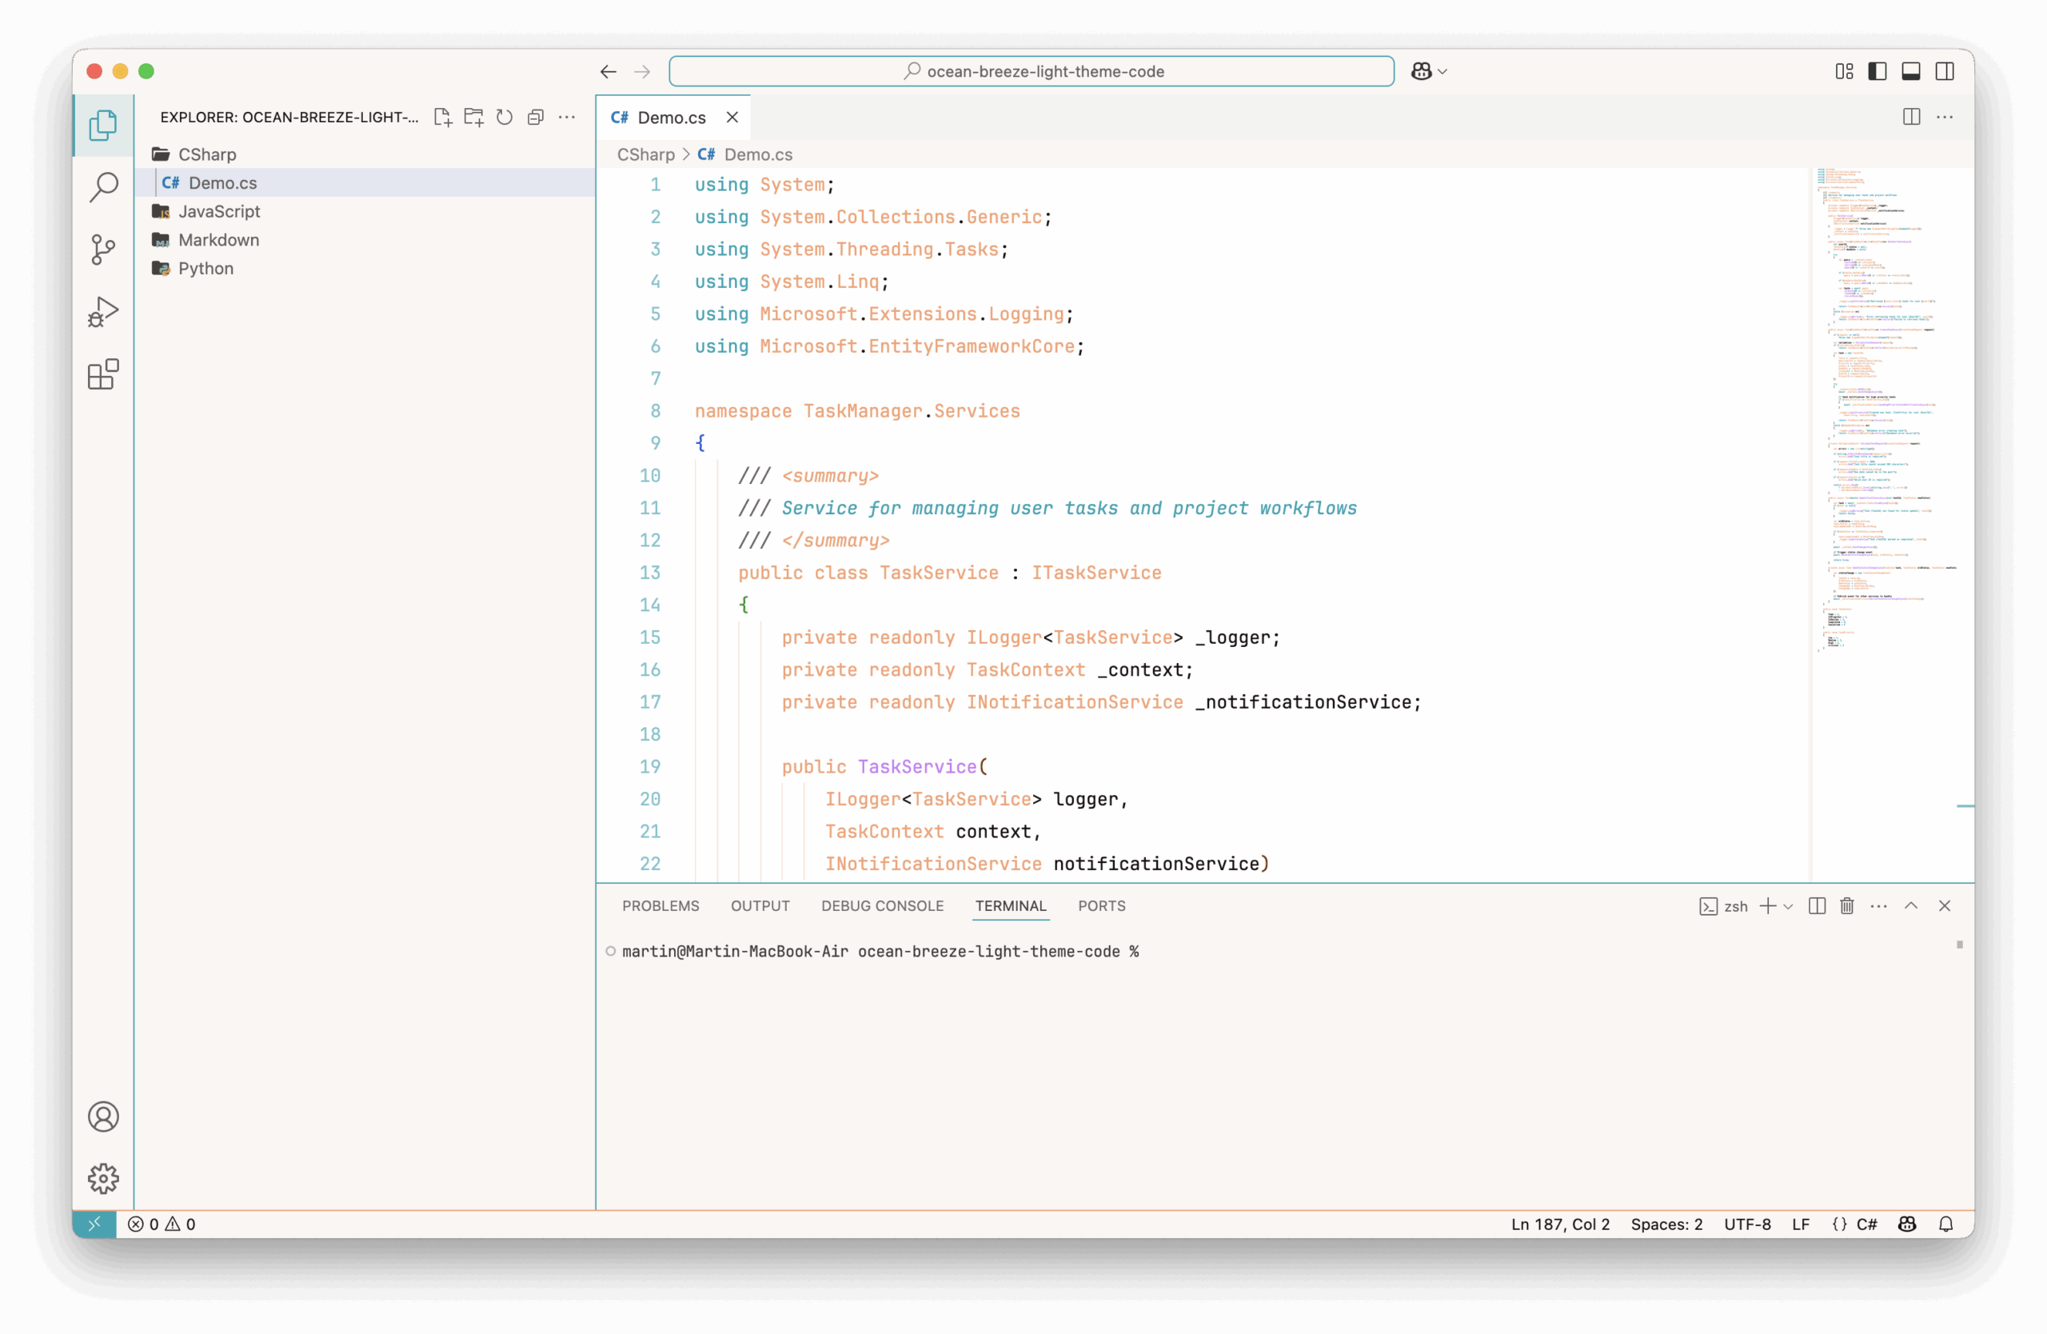Open notifications bell icon
This screenshot has height=1334, width=2047.
click(x=1946, y=1224)
